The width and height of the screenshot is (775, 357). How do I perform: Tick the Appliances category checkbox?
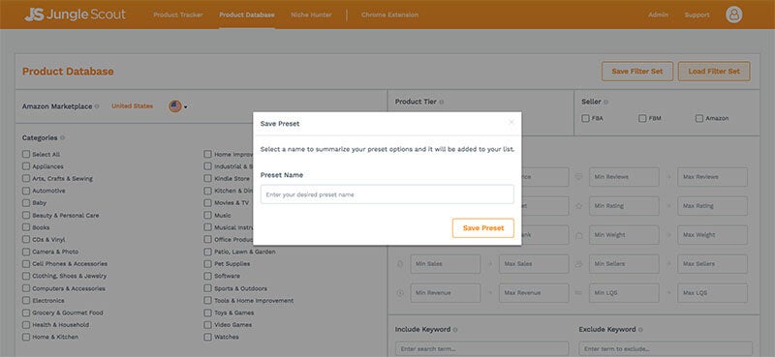click(26, 166)
